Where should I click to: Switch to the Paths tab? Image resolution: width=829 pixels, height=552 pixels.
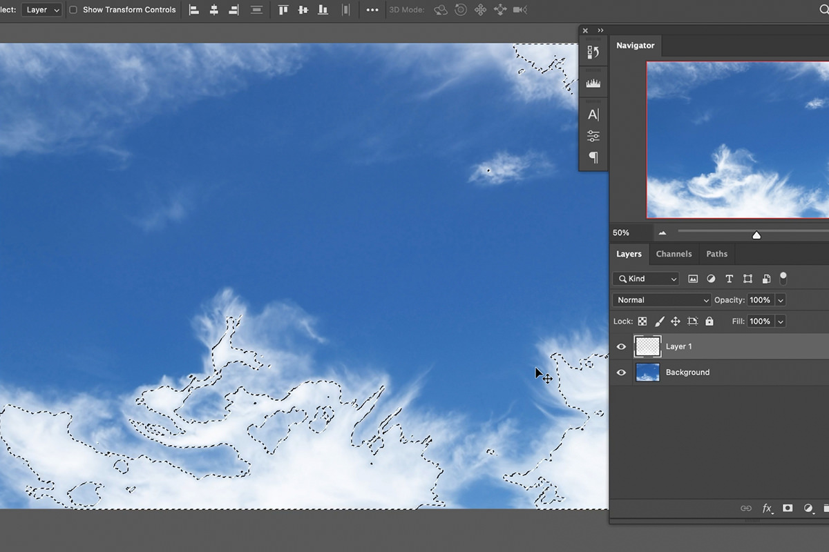(x=716, y=254)
